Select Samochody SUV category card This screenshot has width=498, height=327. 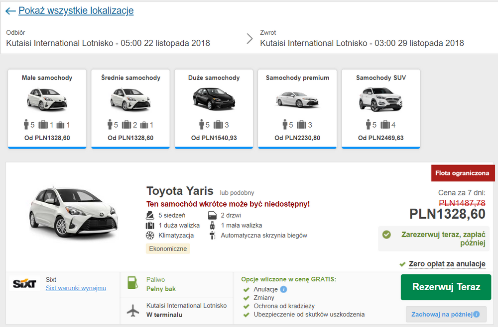click(x=381, y=109)
